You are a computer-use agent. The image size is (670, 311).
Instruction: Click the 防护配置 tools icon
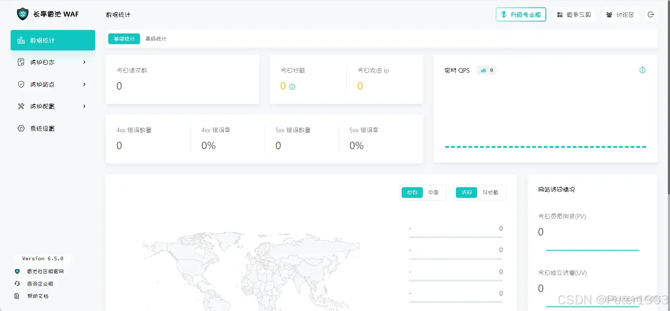coord(21,106)
